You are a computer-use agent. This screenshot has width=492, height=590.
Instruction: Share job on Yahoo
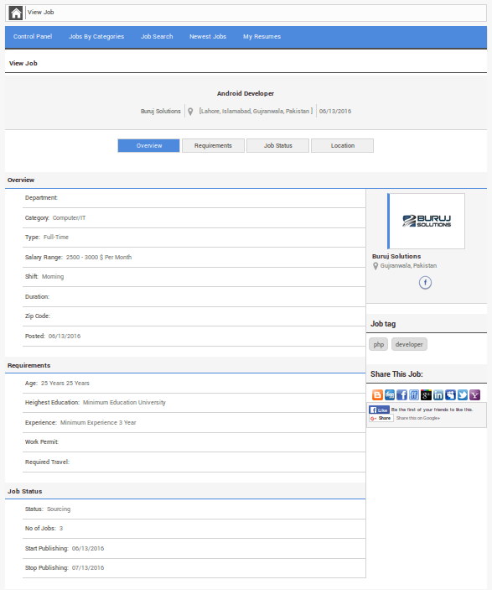click(x=474, y=394)
